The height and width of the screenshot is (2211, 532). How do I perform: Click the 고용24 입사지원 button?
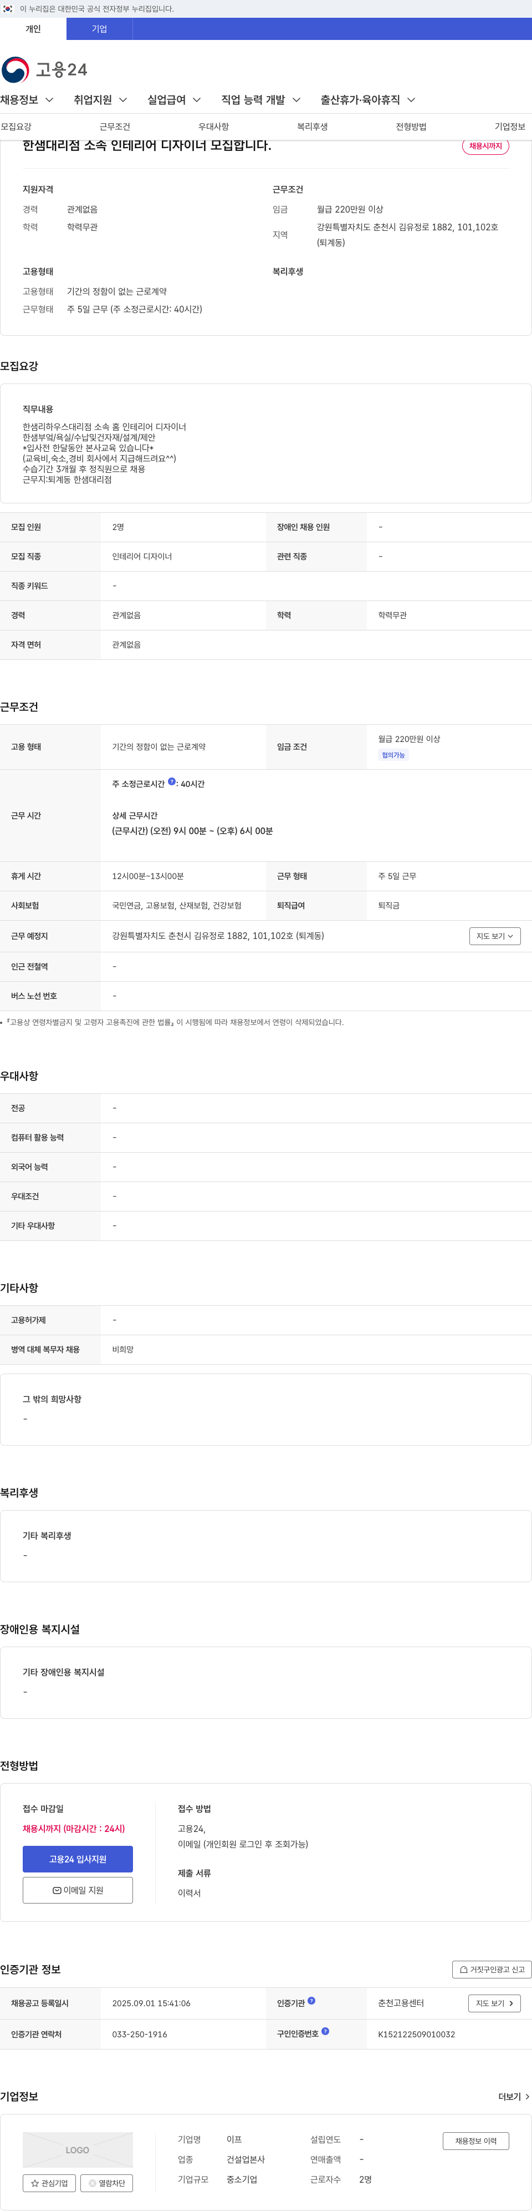pyautogui.click(x=78, y=1859)
